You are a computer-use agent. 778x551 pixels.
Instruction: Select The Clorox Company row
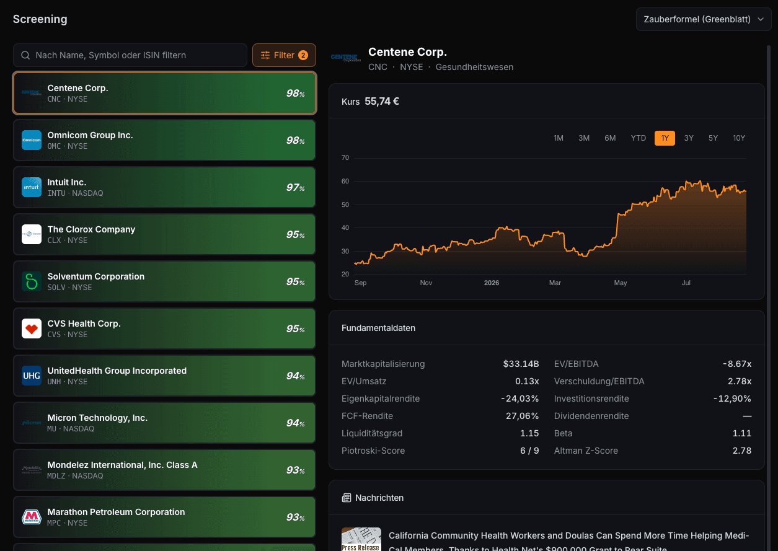coord(164,234)
